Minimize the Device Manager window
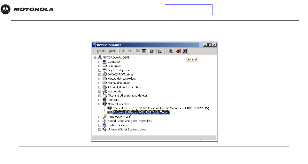This screenshot has width=308, height=164. [x=205, y=45]
